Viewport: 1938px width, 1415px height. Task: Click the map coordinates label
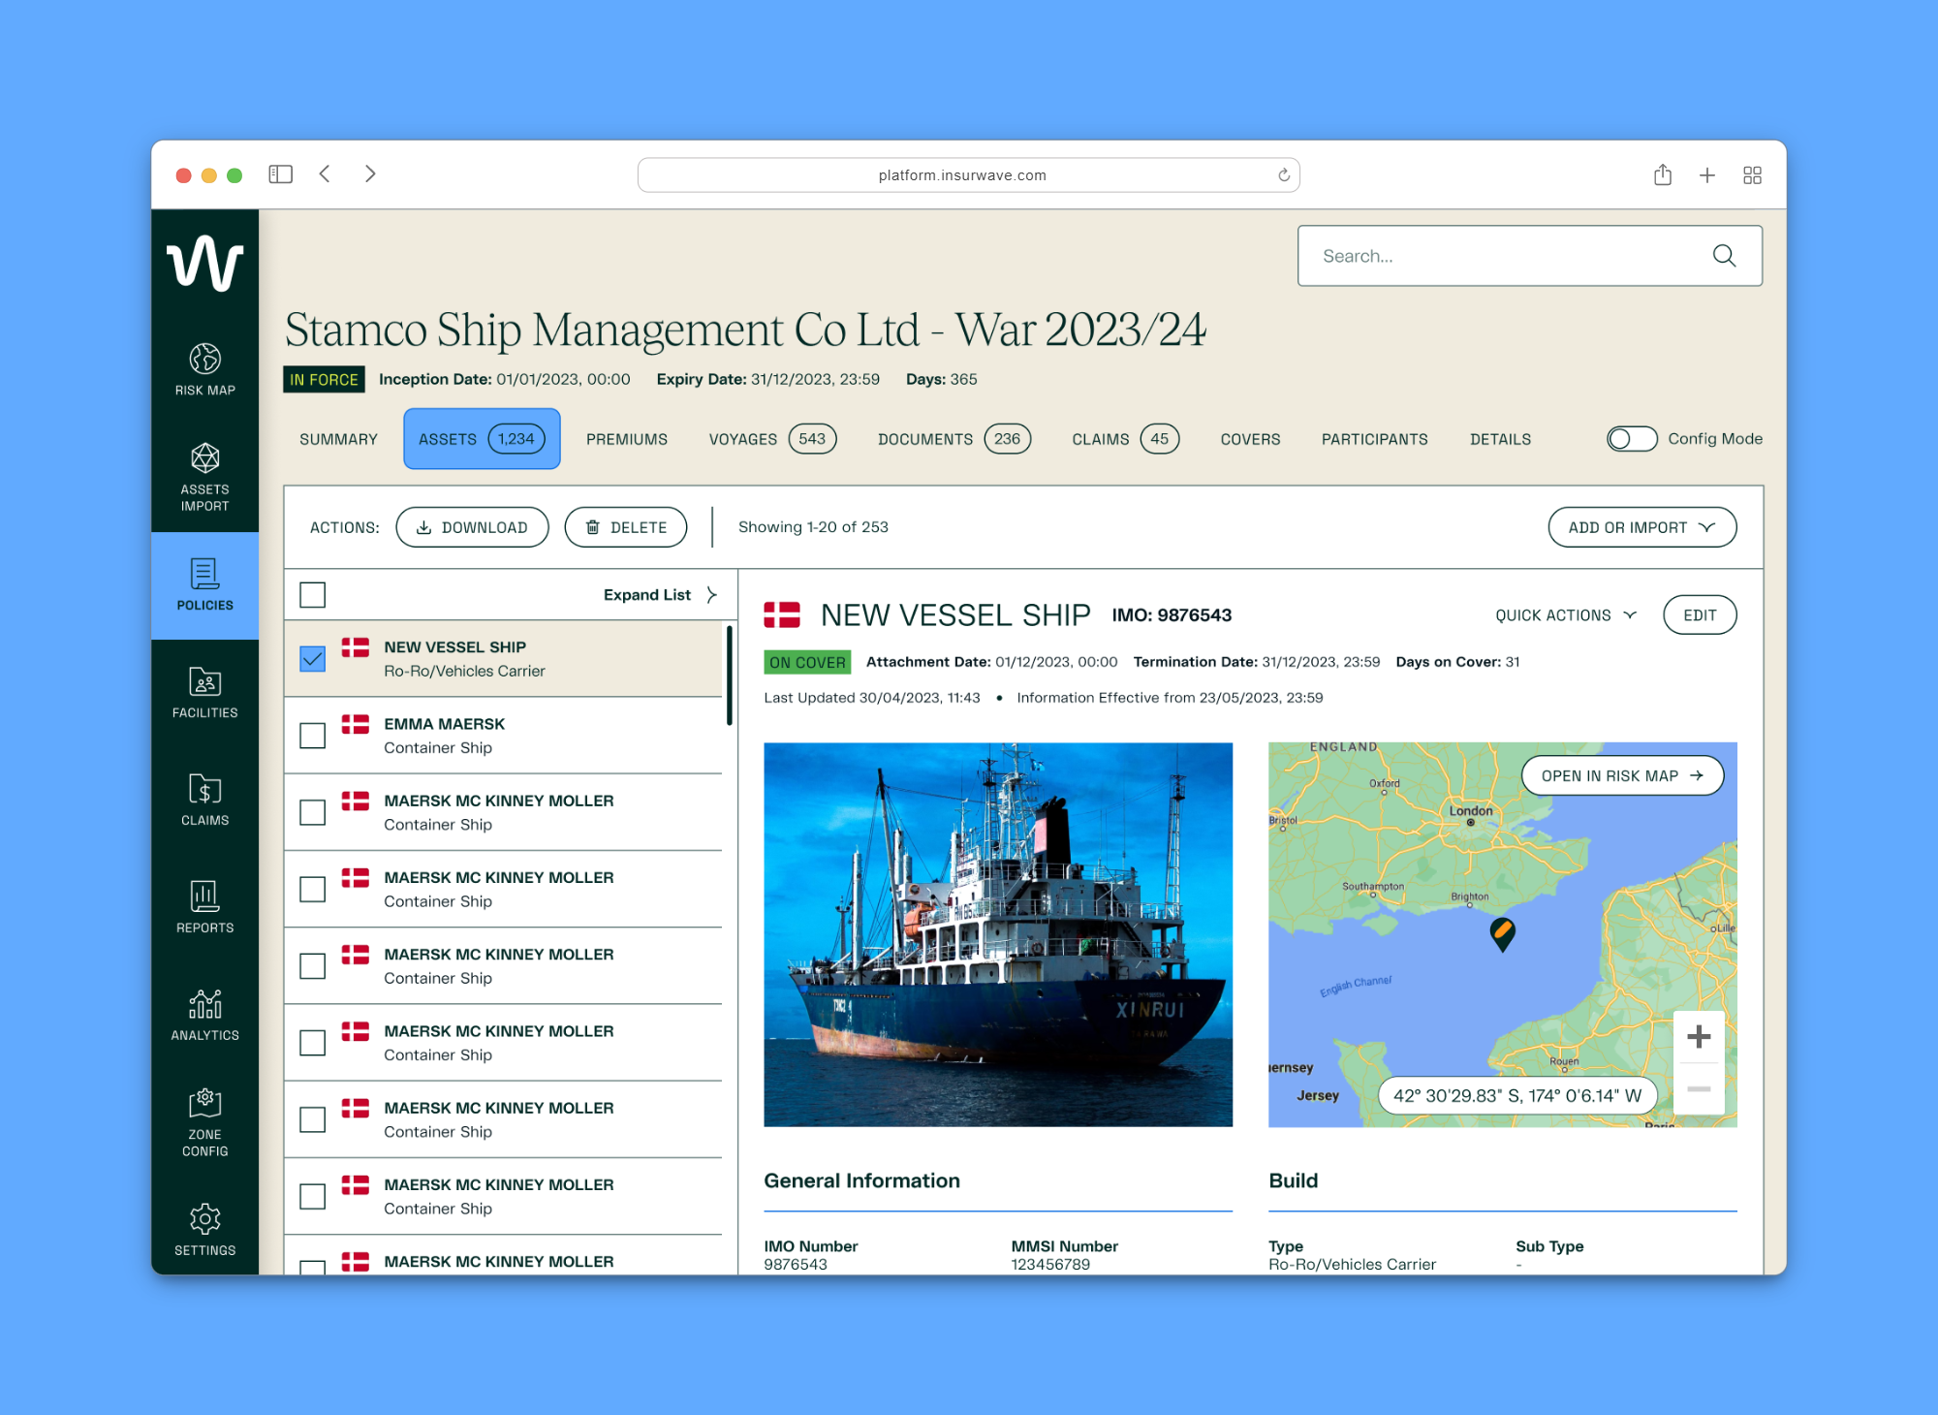[x=1517, y=1095]
